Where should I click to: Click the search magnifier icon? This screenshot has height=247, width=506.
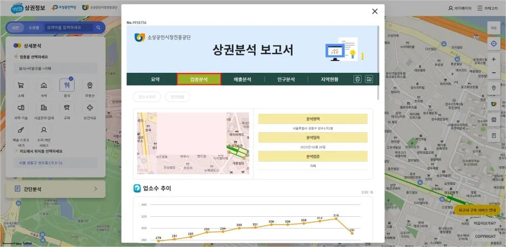tap(98, 28)
